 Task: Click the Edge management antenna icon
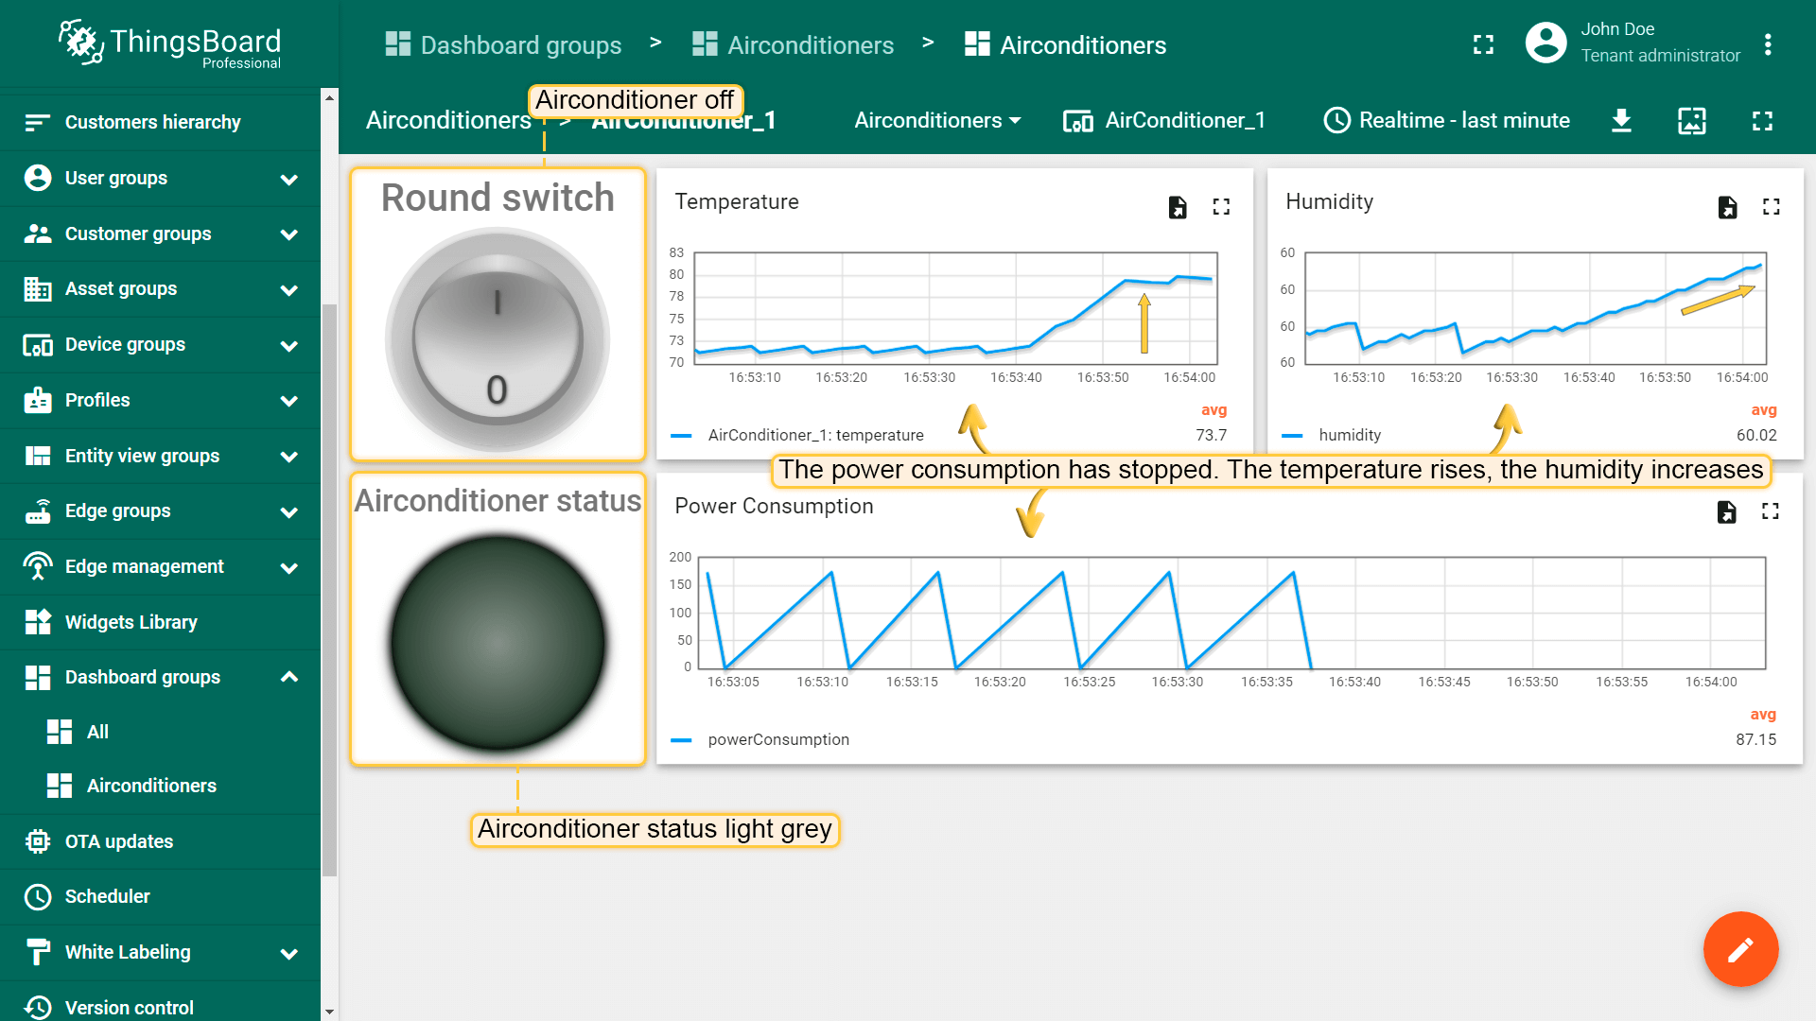pos(38,566)
